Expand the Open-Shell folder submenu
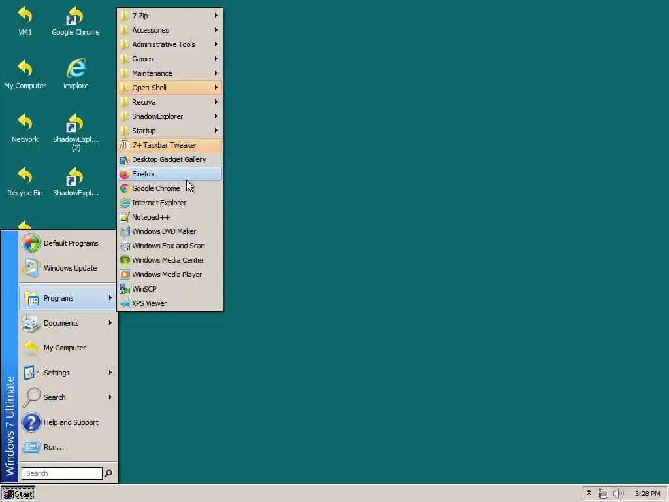The image size is (669, 502). click(170, 88)
